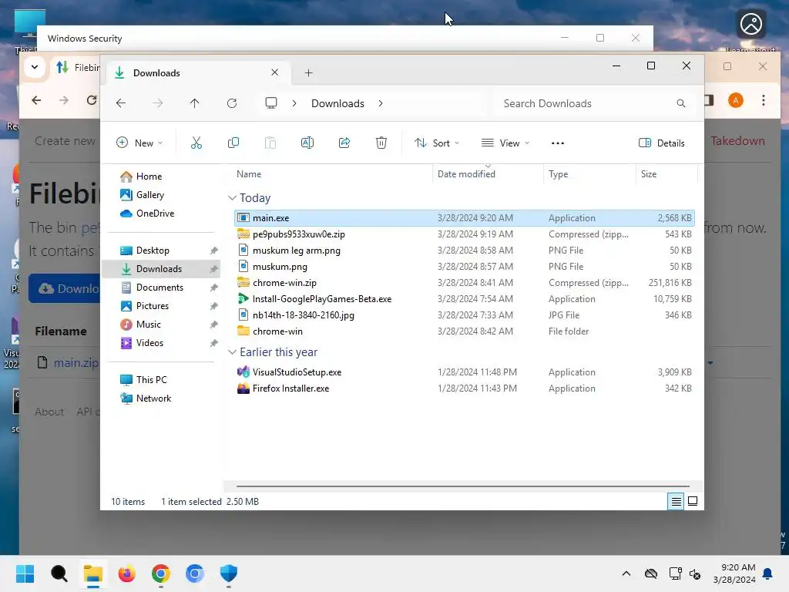Viewport: 789px width, 592px height.
Task: Open Windows Security shield in taskbar
Action: pyautogui.click(x=228, y=573)
